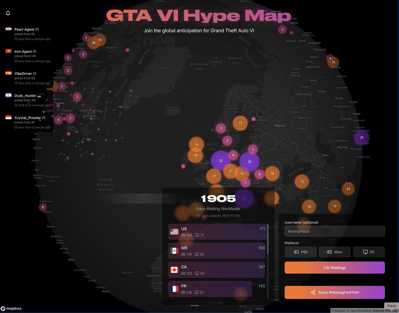Select the pink cluster marker labeled 4

coord(330,58)
